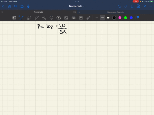The height and width of the screenshot is (115, 154).
Task: Open the more options ellipsis menu
Action: [151, 6]
